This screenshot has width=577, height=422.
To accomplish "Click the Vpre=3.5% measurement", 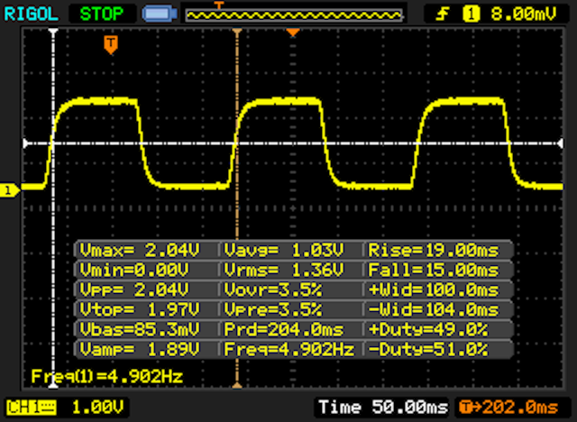I will click(272, 309).
